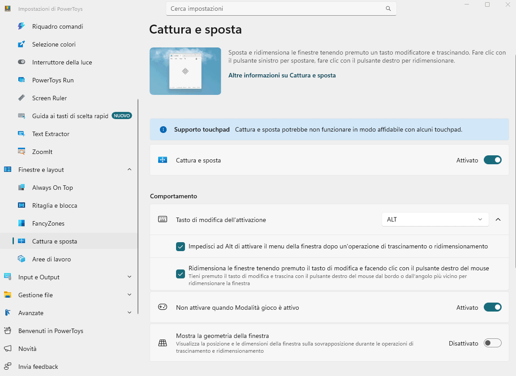Click the Avanzate icon
This screenshot has width=516, height=376.
pyautogui.click(x=8, y=312)
